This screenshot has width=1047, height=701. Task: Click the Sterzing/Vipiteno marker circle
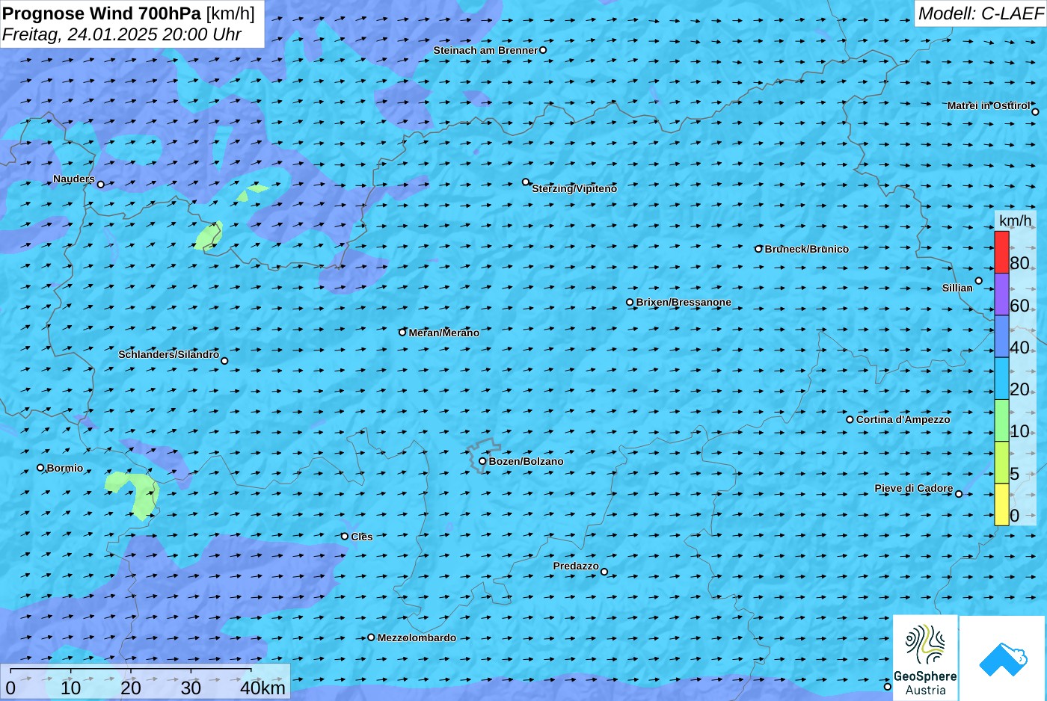pyautogui.click(x=526, y=182)
